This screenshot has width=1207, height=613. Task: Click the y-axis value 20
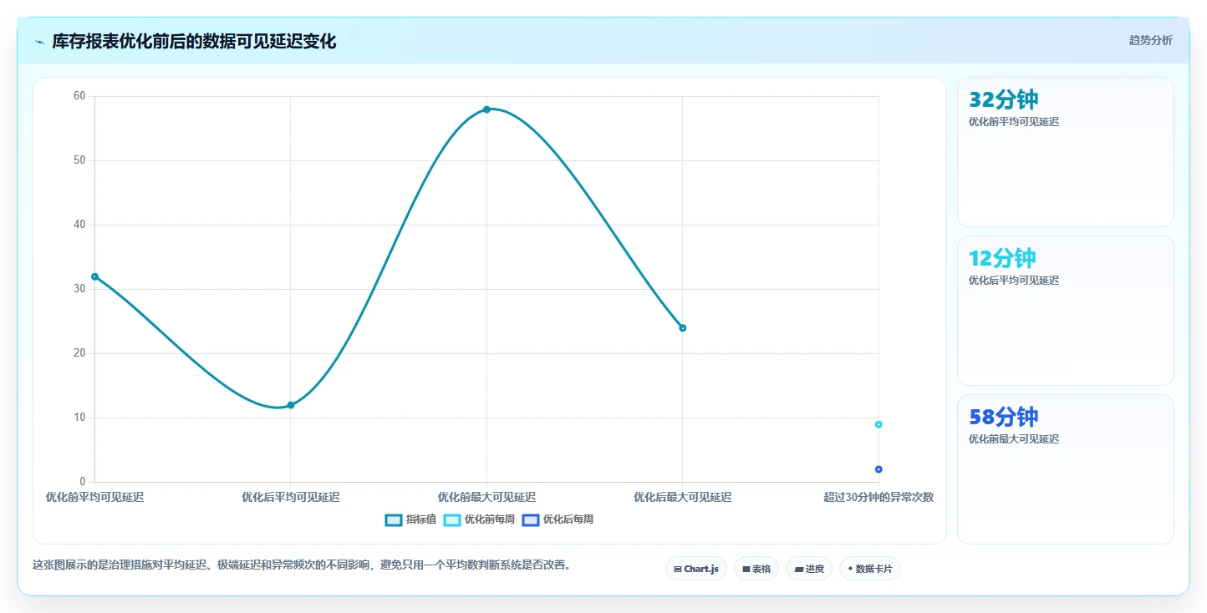pos(79,353)
